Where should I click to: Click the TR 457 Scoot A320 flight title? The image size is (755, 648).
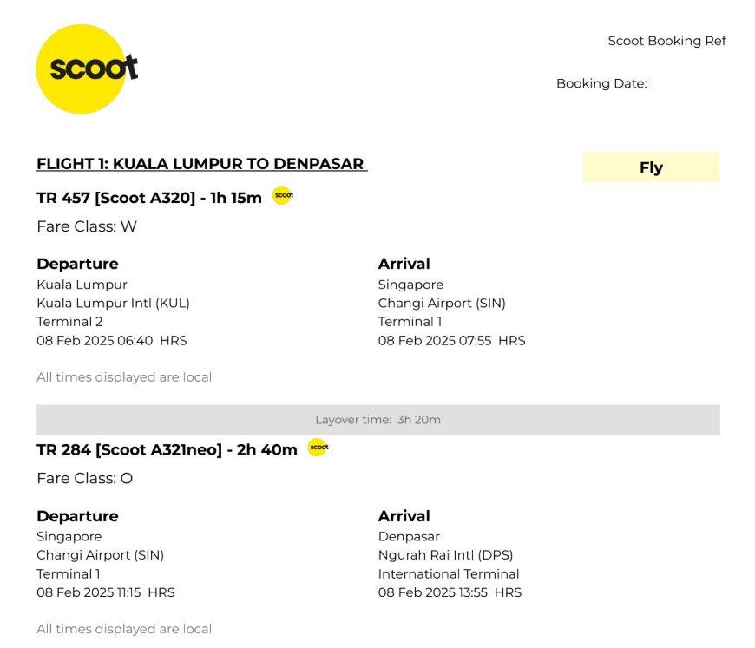click(149, 198)
